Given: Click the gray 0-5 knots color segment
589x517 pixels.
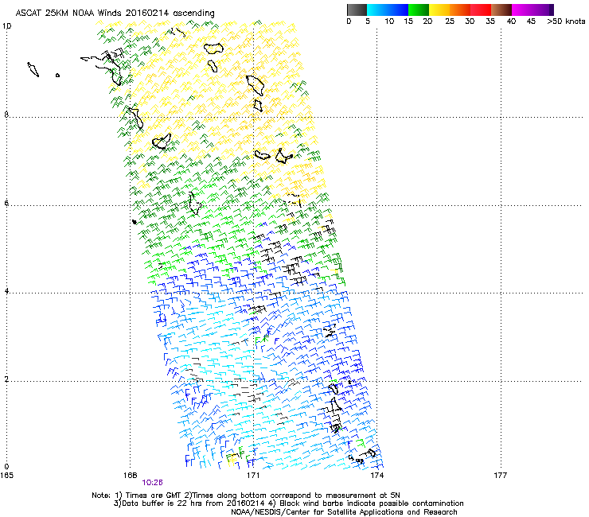Looking at the screenshot, I should click(x=357, y=10).
